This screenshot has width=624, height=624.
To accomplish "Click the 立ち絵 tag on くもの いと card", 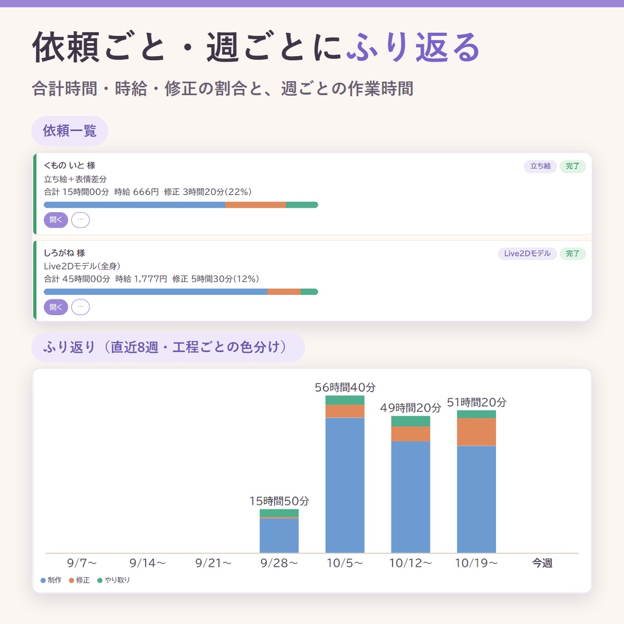I will pos(540,166).
